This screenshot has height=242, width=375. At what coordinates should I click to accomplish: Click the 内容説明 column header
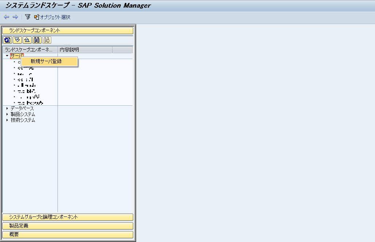click(x=85, y=50)
